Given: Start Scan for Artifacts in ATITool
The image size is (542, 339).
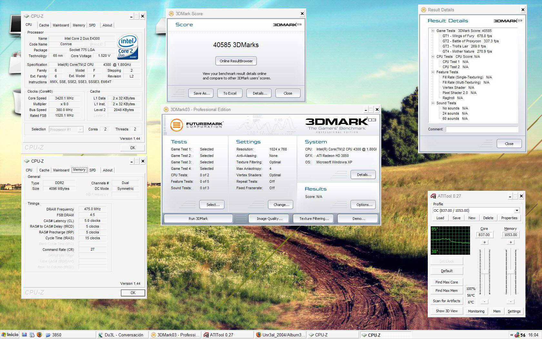Looking at the screenshot, I should coord(447,301).
